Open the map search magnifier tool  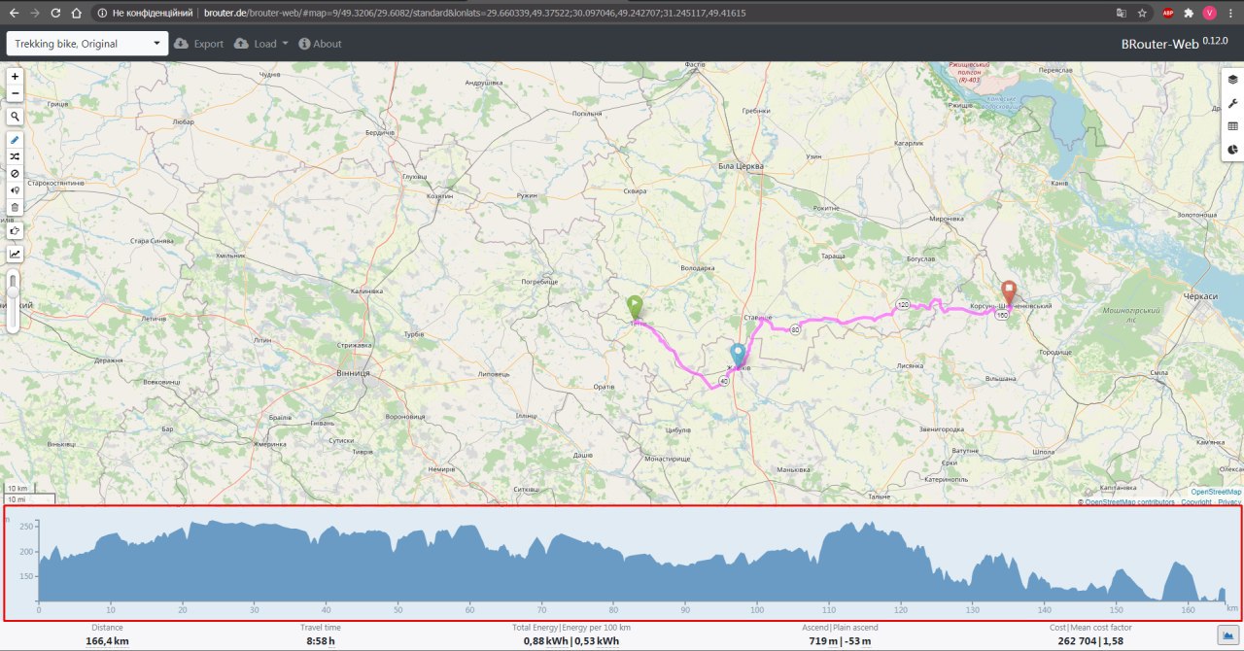15,117
